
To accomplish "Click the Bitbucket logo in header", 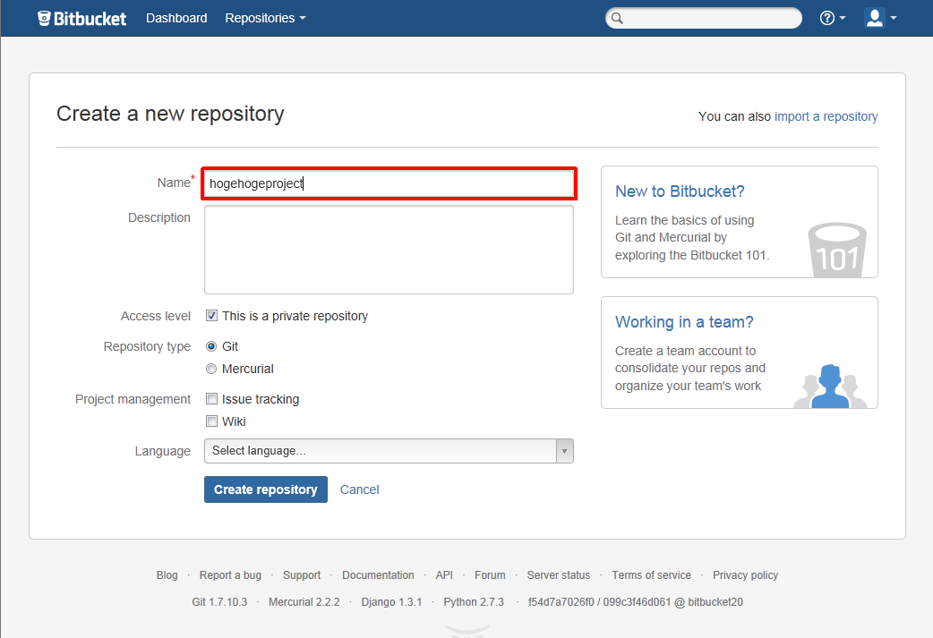I will pyautogui.click(x=82, y=18).
